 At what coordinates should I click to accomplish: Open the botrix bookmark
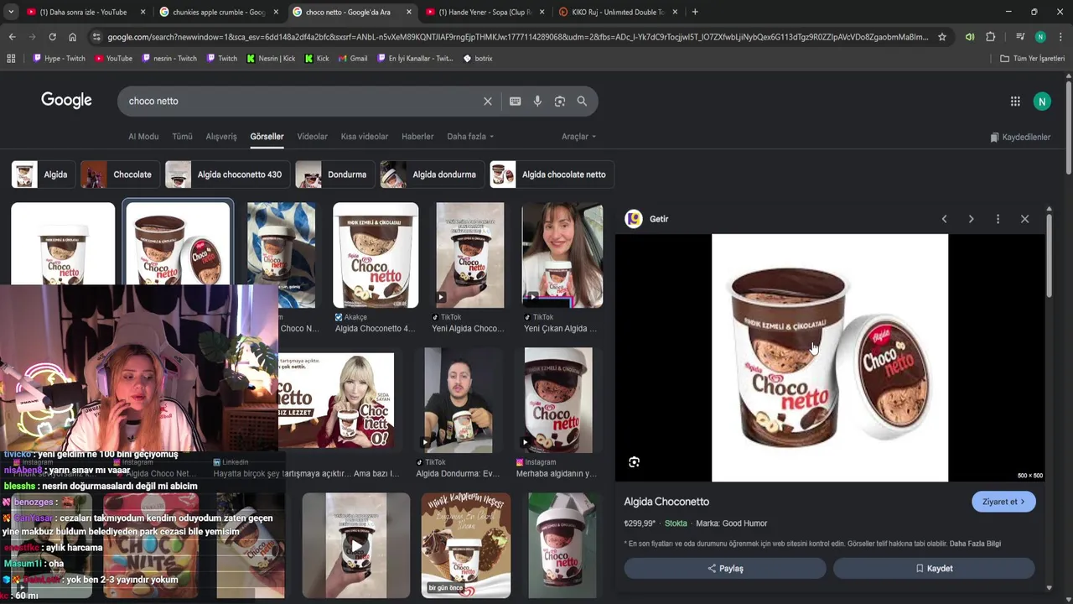click(478, 59)
